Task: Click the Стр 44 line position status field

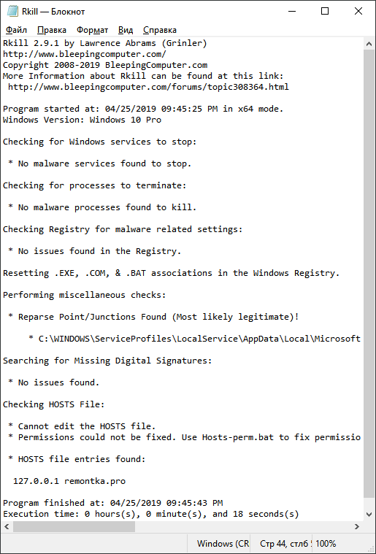Action: [285, 543]
